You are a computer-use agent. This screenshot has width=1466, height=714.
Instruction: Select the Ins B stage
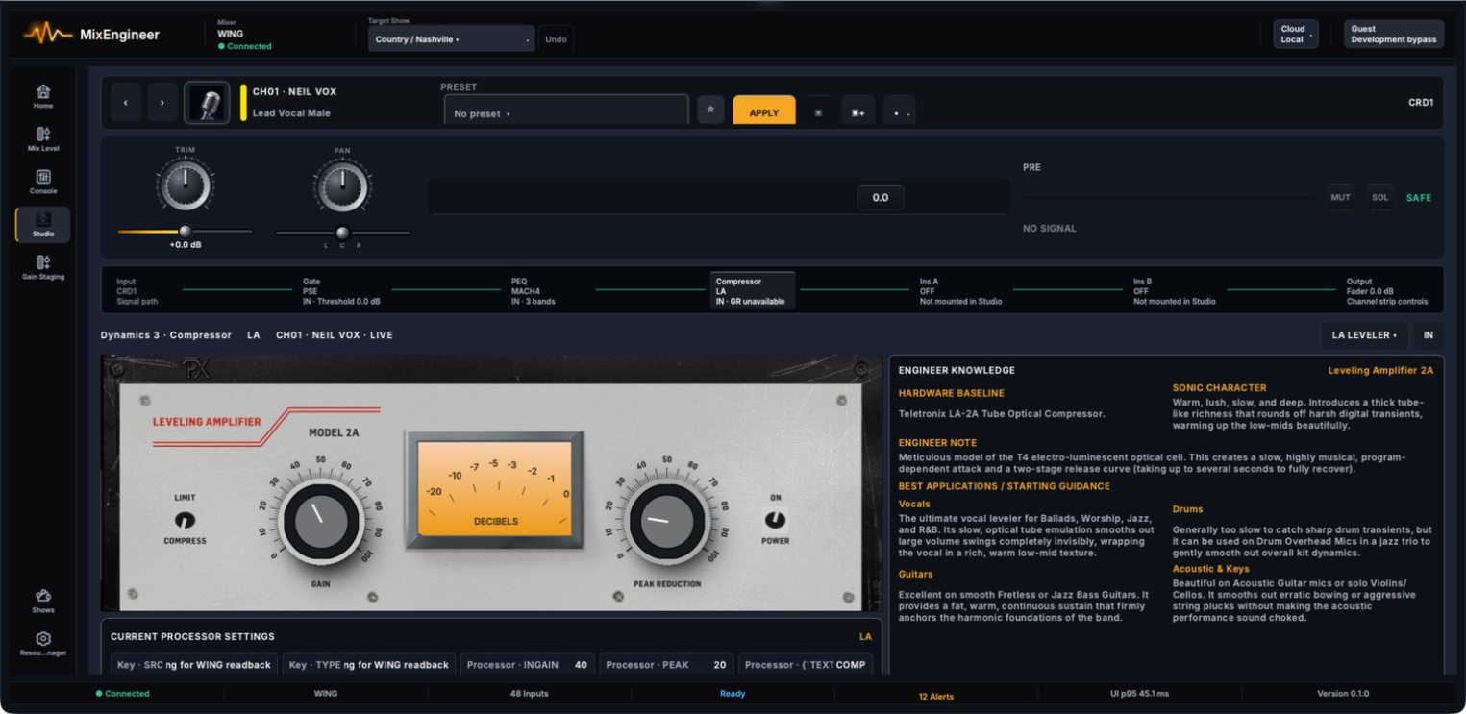pyautogui.click(x=1175, y=291)
